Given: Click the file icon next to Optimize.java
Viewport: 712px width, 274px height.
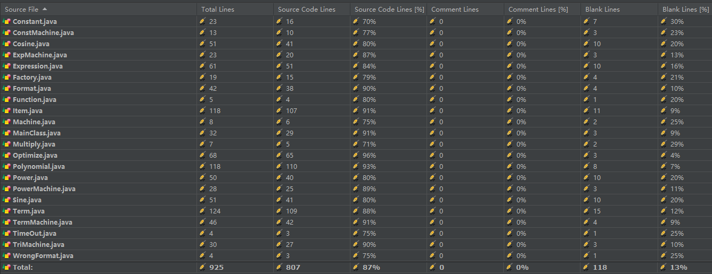Looking at the screenshot, I should (7, 155).
